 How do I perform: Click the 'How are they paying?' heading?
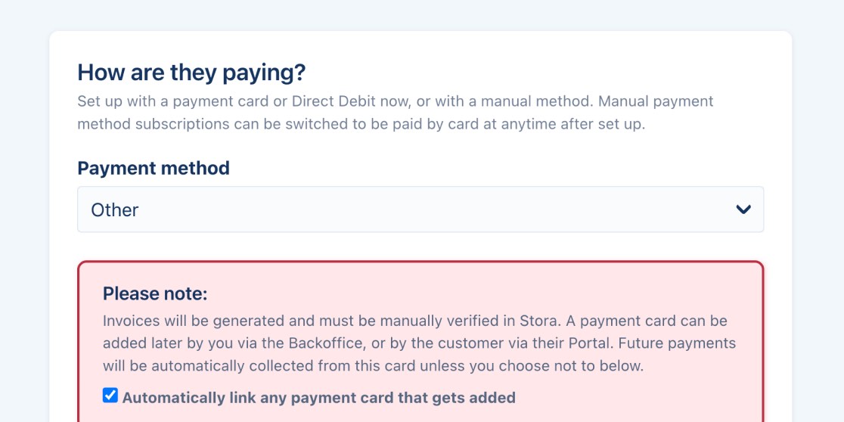pyautogui.click(x=191, y=73)
